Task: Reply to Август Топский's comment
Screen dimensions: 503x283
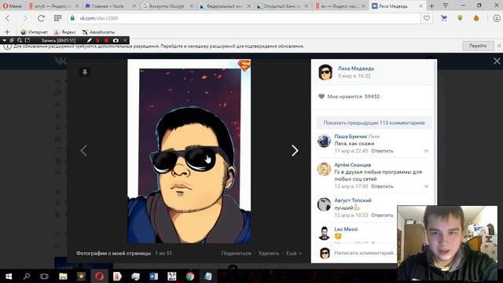Action: pos(382,215)
